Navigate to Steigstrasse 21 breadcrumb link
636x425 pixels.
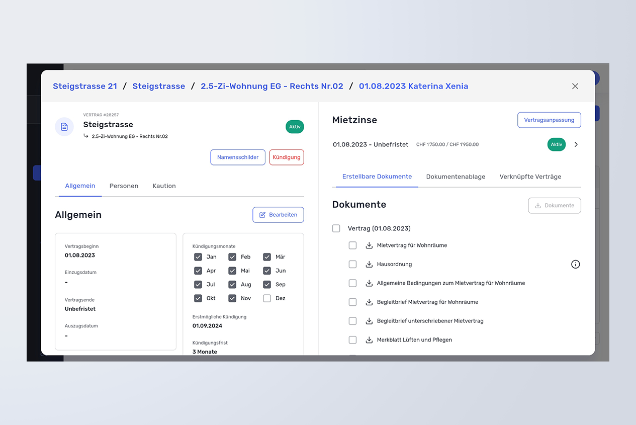[85, 86]
